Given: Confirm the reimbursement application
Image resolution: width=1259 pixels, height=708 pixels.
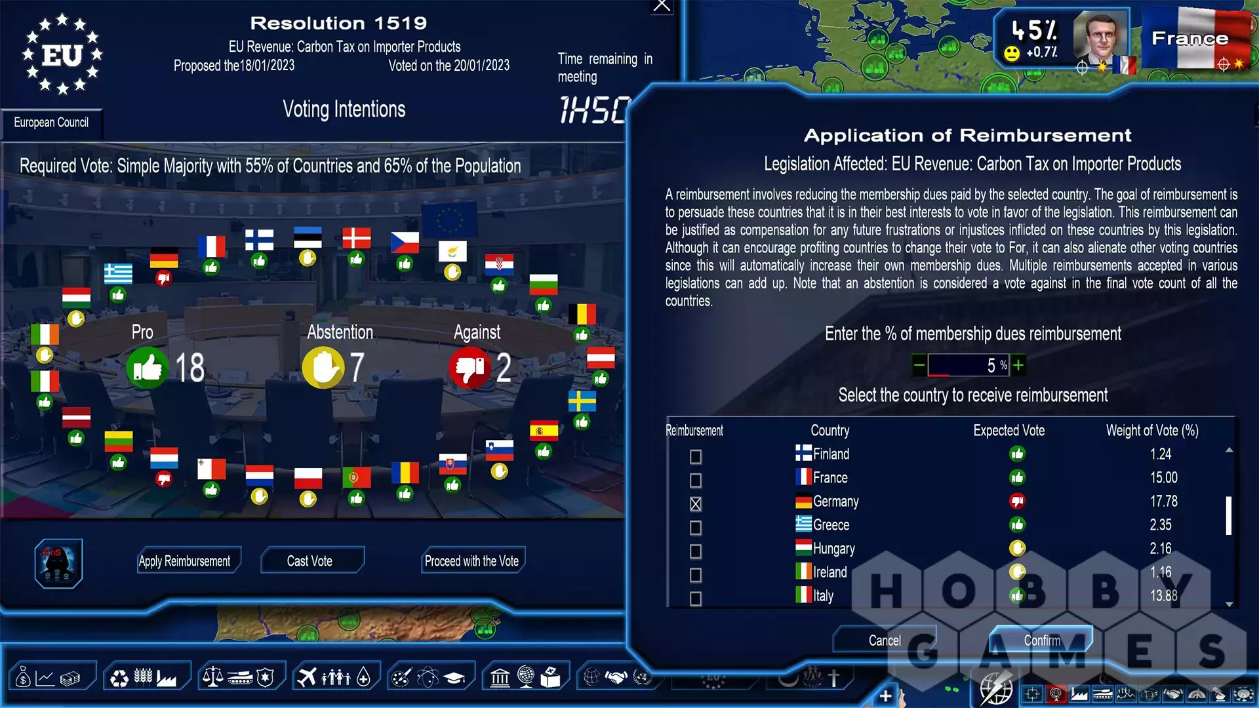Looking at the screenshot, I should tap(1041, 640).
